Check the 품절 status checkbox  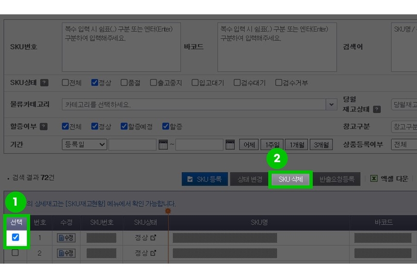(x=124, y=82)
